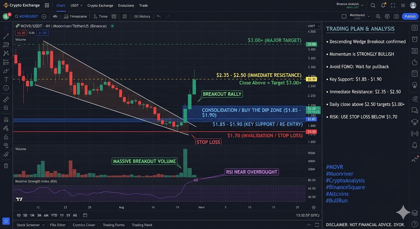Screen dimensions: 420x229
Task: Switch to the Chart tab
Action: [61, 5]
